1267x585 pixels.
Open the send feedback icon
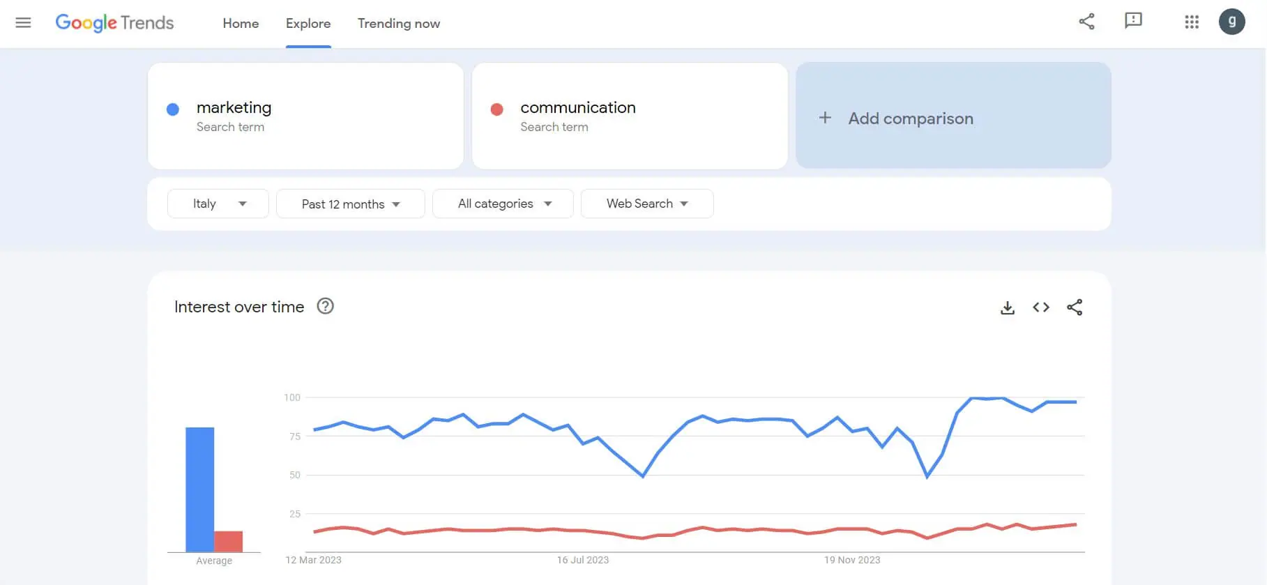[1133, 21]
